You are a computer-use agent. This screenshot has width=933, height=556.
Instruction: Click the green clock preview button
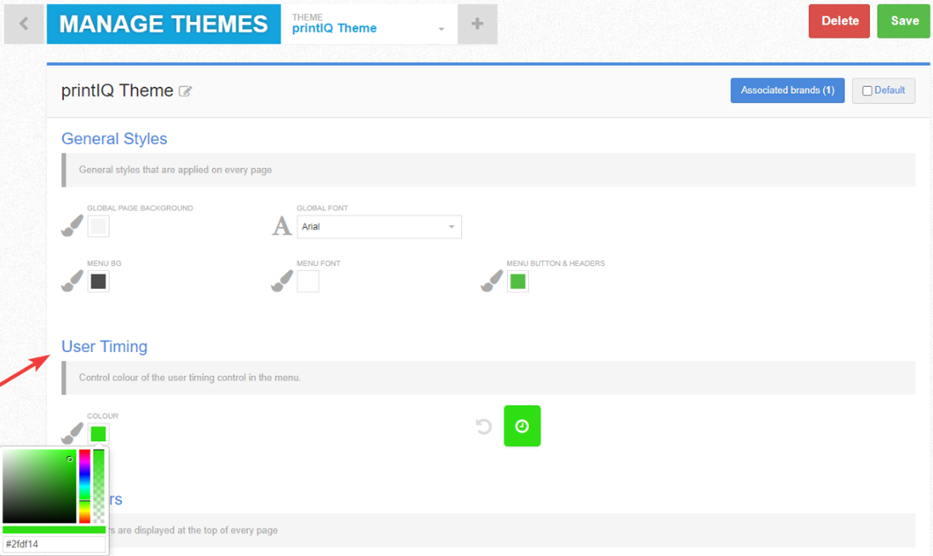coord(521,426)
